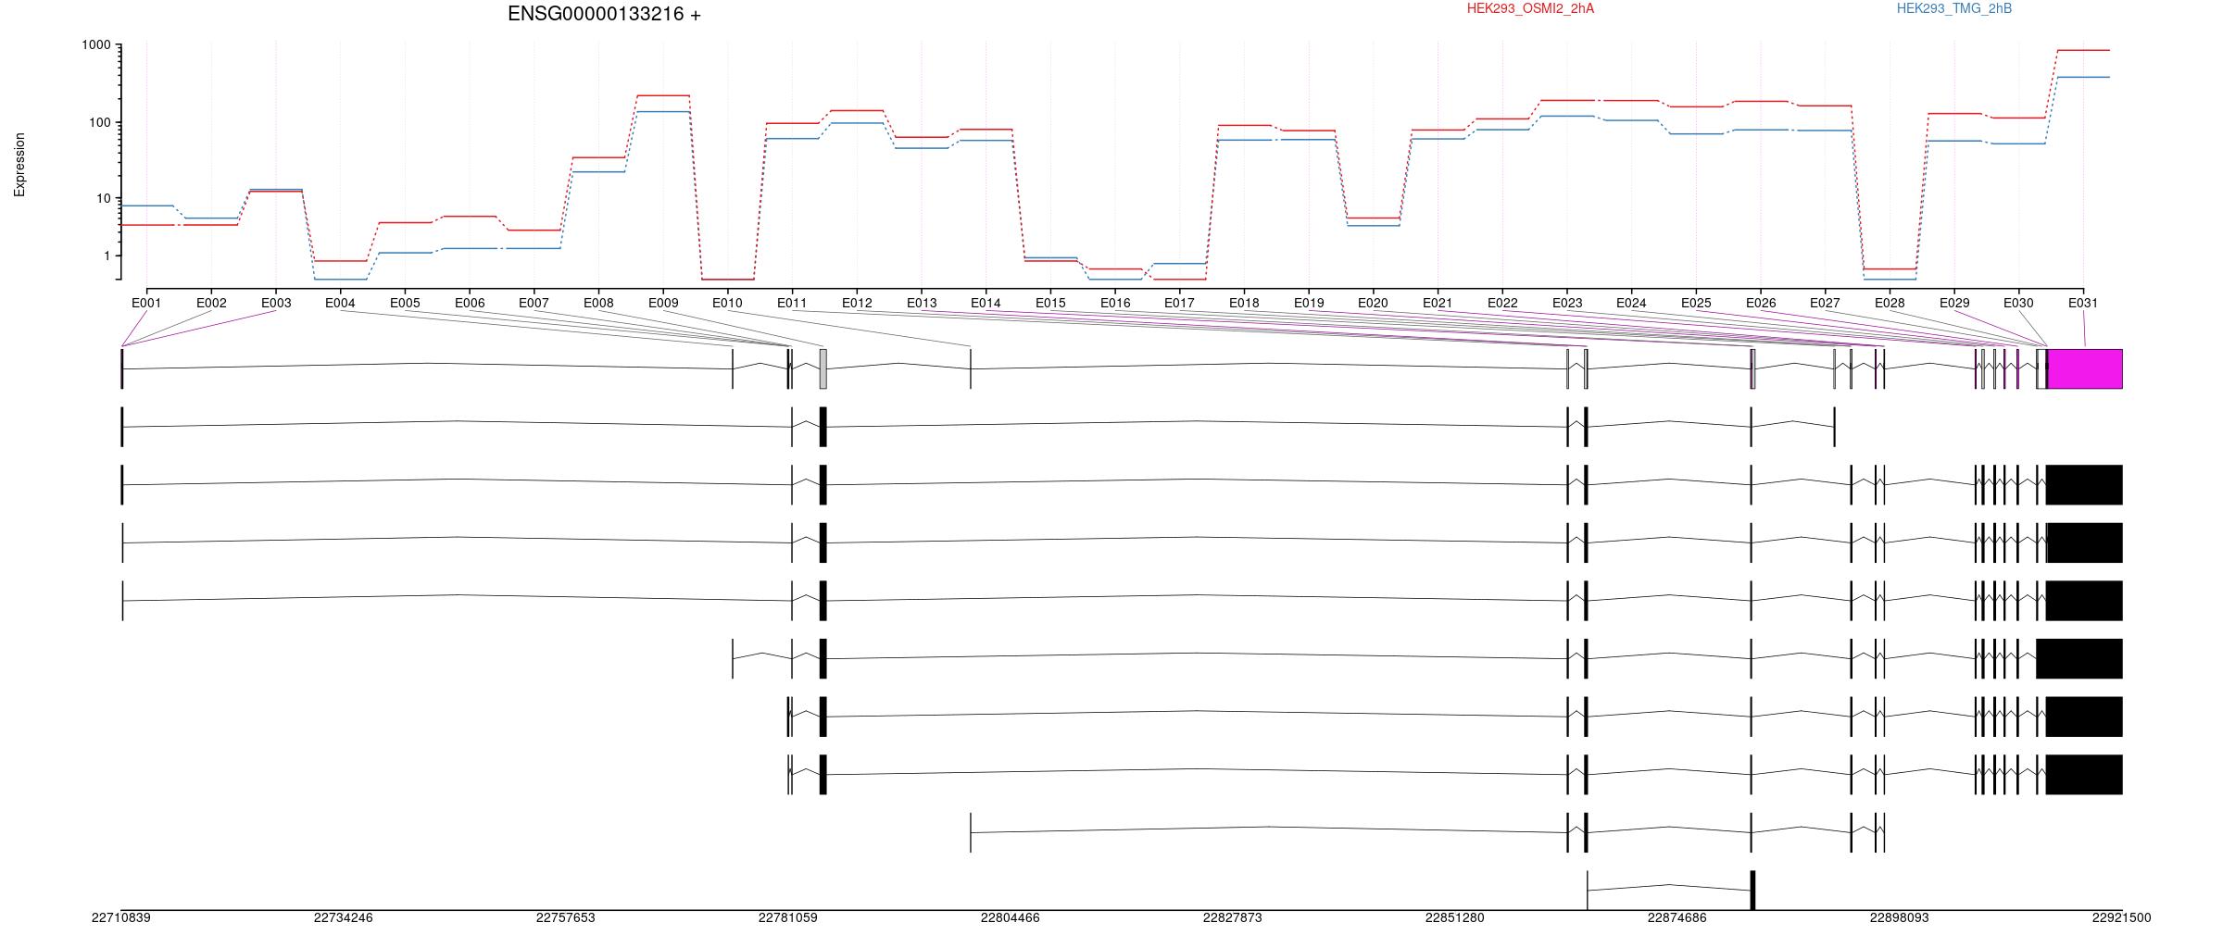Click exon label E006

470,303
